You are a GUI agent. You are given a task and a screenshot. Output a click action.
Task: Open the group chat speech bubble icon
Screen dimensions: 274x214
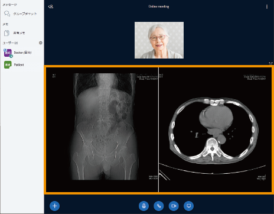coord(7,14)
